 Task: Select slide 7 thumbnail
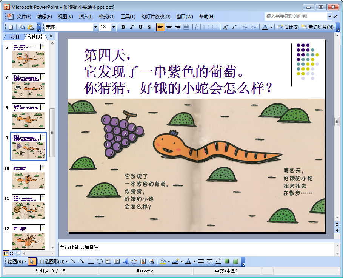coord(29,86)
